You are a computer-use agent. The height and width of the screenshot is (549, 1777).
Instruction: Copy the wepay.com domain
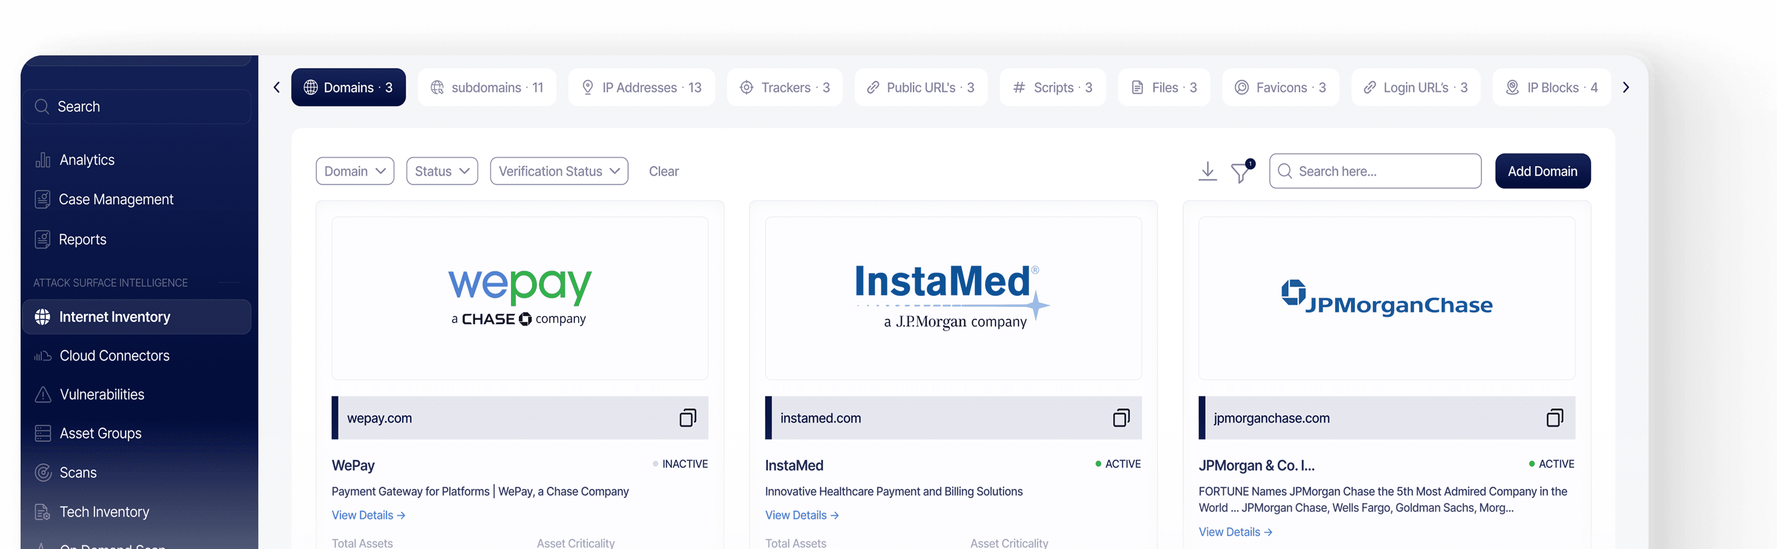pyautogui.click(x=688, y=418)
